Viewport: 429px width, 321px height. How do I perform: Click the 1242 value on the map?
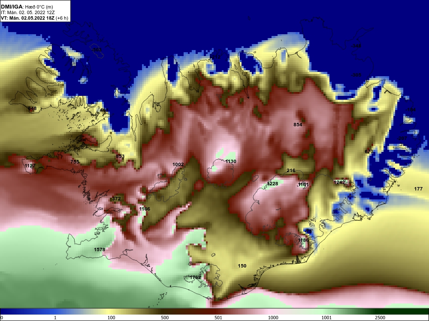click(x=339, y=182)
